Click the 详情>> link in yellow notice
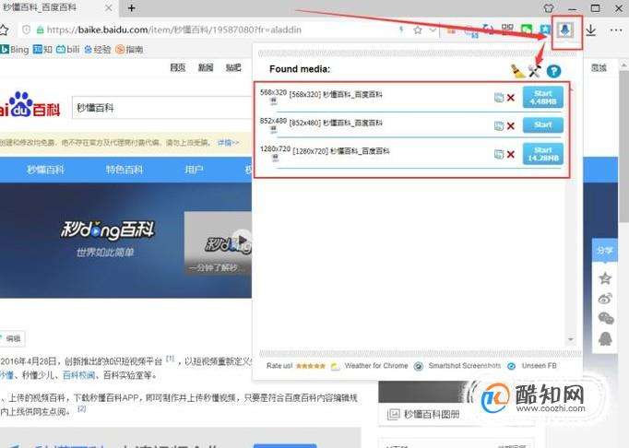Viewport: 629px width, 448px height. [x=228, y=142]
